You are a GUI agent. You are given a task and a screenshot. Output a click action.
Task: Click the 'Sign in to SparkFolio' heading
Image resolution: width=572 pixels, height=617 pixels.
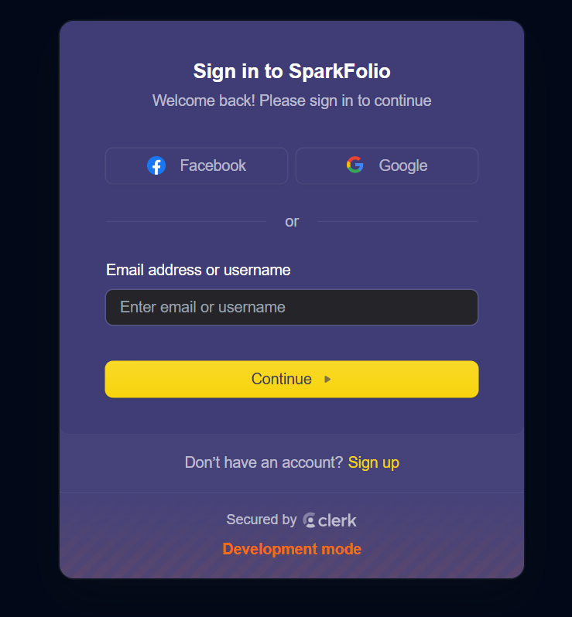tap(292, 72)
